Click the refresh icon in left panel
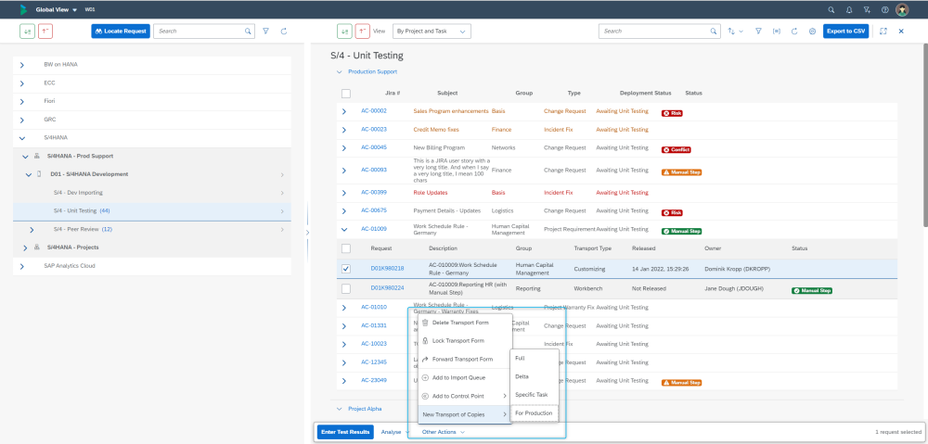Viewport: 928px width, 444px height. point(283,31)
